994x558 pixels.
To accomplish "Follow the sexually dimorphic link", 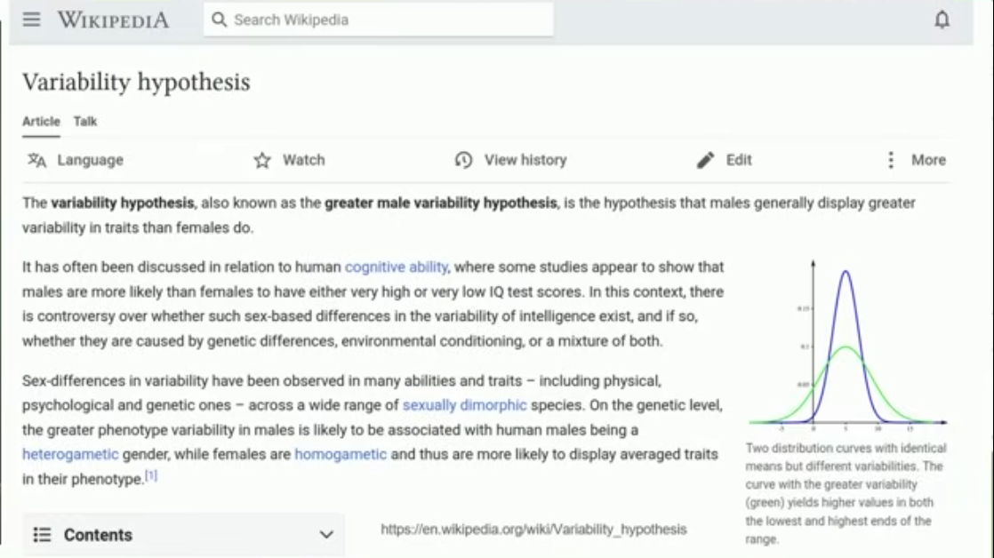I will [x=464, y=405].
